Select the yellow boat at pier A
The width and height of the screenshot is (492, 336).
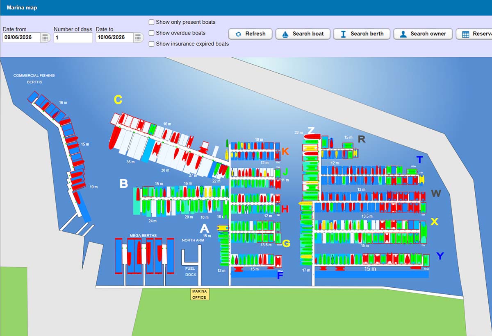[x=223, y=228]
